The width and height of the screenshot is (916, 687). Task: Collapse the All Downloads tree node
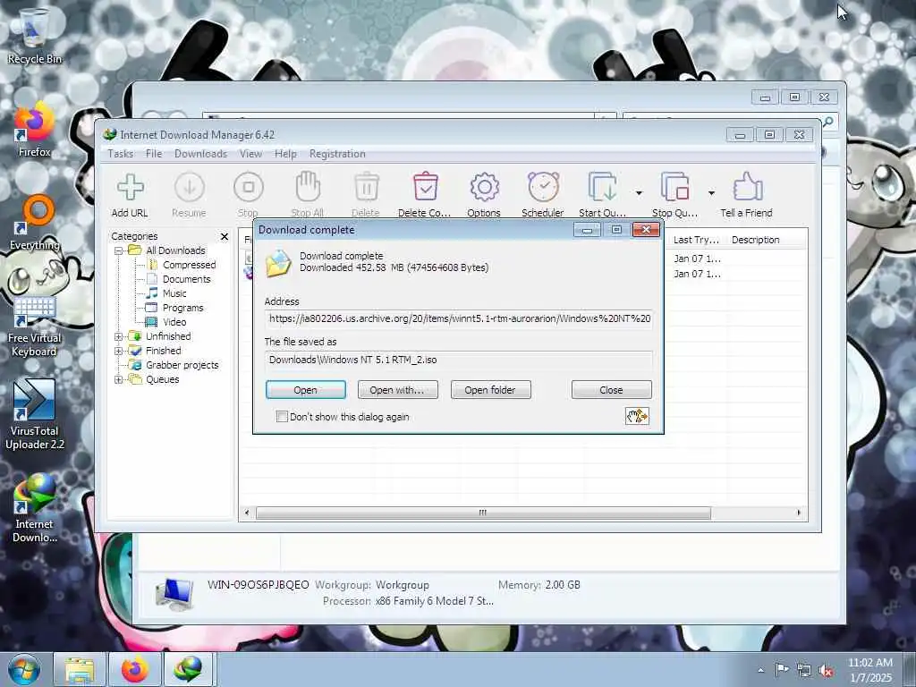[x=119, y=250]
